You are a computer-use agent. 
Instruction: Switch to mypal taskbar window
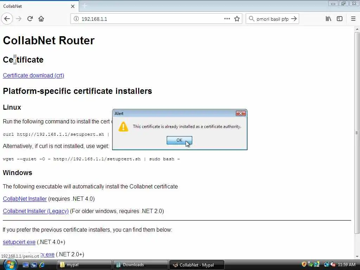tap(84, 265)
